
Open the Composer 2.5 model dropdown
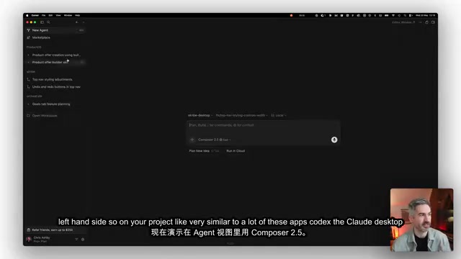(x=215, y=140)
